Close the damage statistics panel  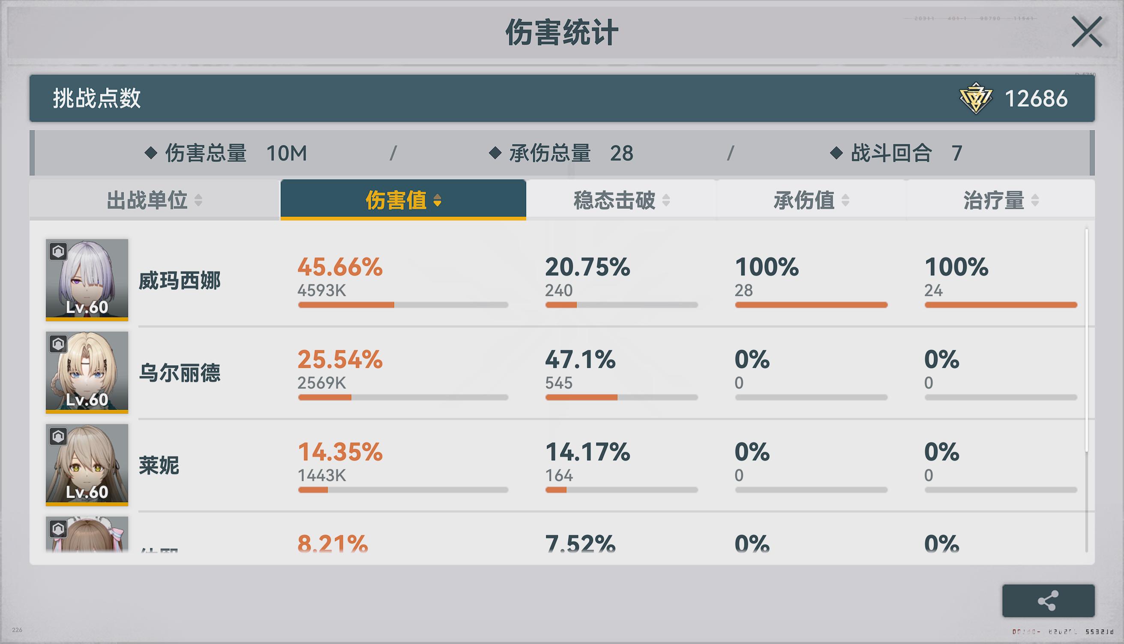tap(1087, 32)
